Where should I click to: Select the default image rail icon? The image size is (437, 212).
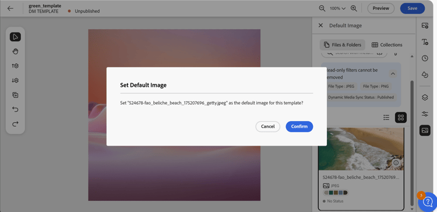425,130
